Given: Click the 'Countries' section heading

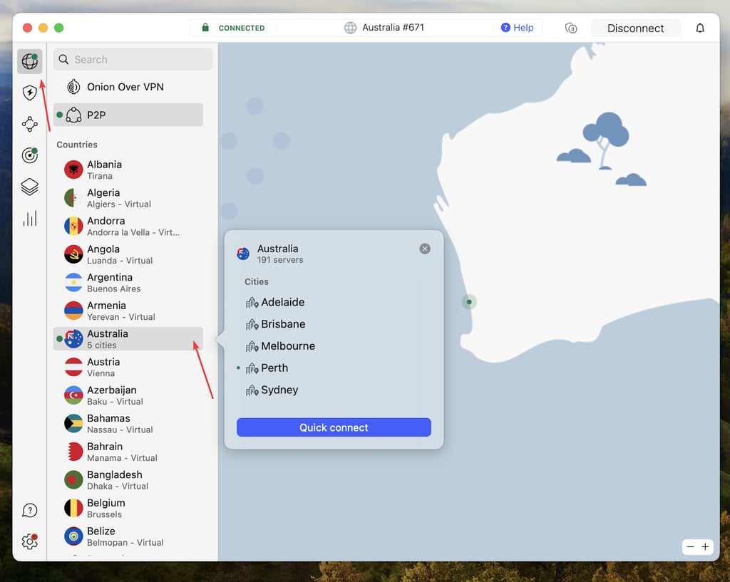Looking at the screenshot, I should pos(77,145).
